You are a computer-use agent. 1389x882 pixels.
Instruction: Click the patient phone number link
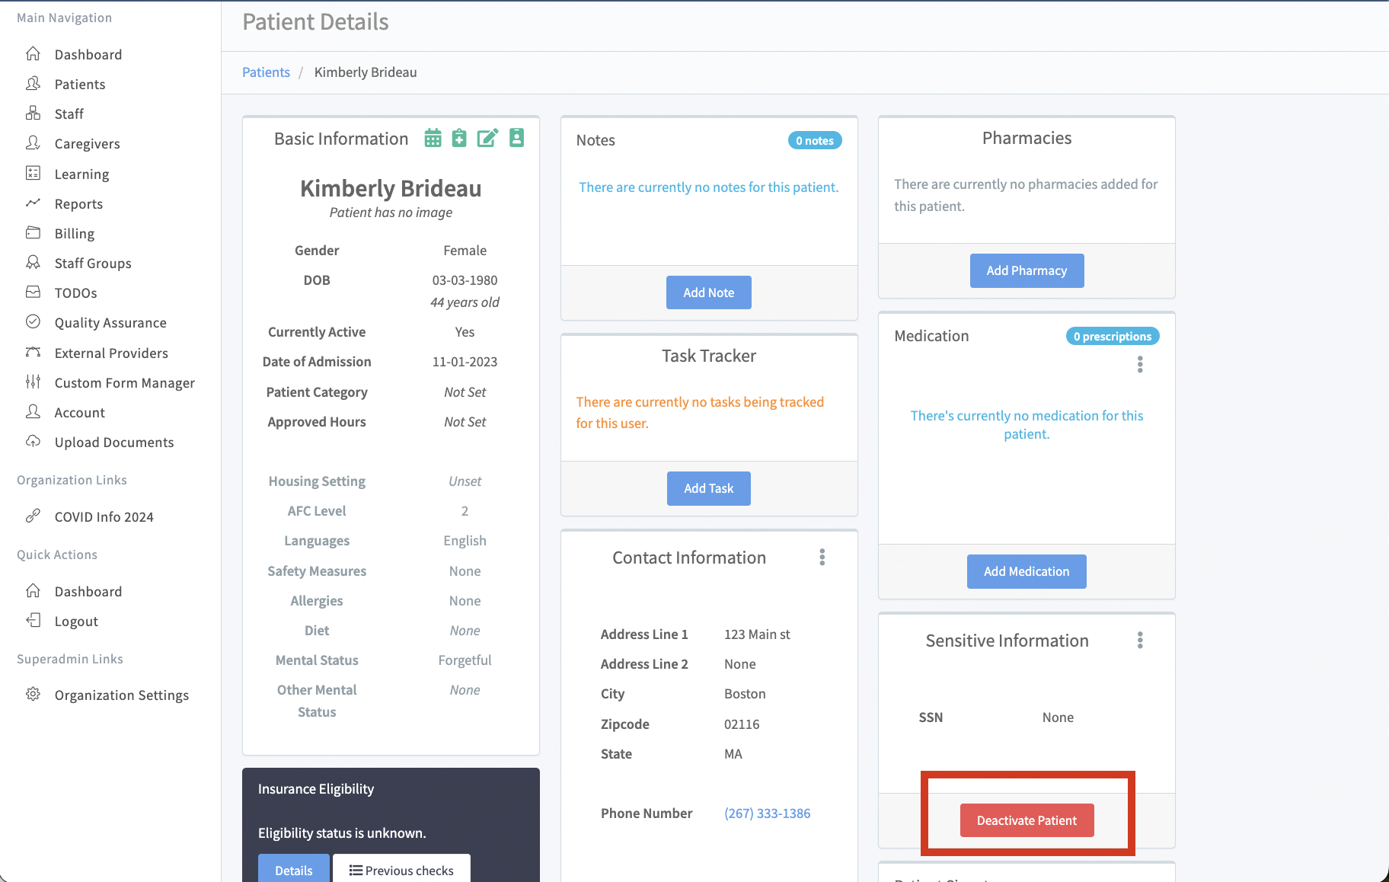(767, 813)
